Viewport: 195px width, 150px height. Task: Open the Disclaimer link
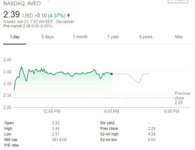point(65,22)
